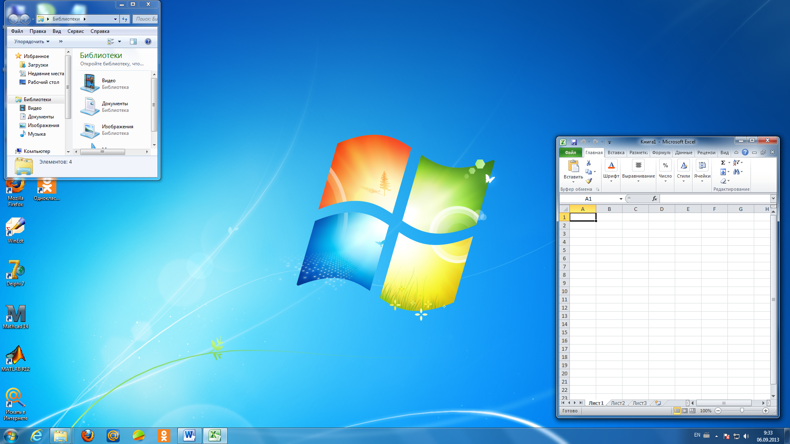Open the Упорядочить dropdown in Explorer
This screenshot has height=444, width=790.
[x=32, y=42]
